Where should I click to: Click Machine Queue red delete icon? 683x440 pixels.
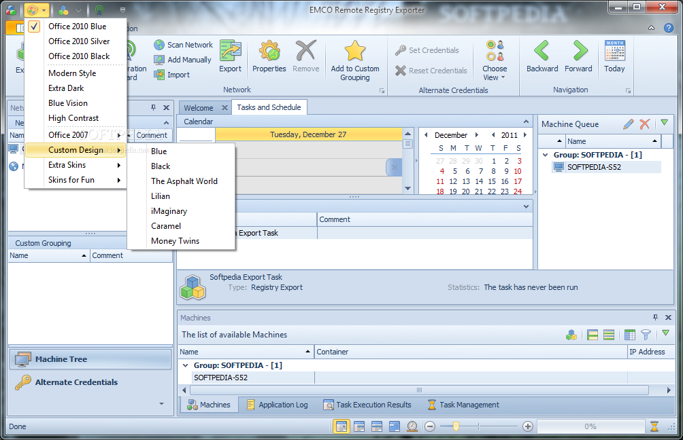(645, 124)
